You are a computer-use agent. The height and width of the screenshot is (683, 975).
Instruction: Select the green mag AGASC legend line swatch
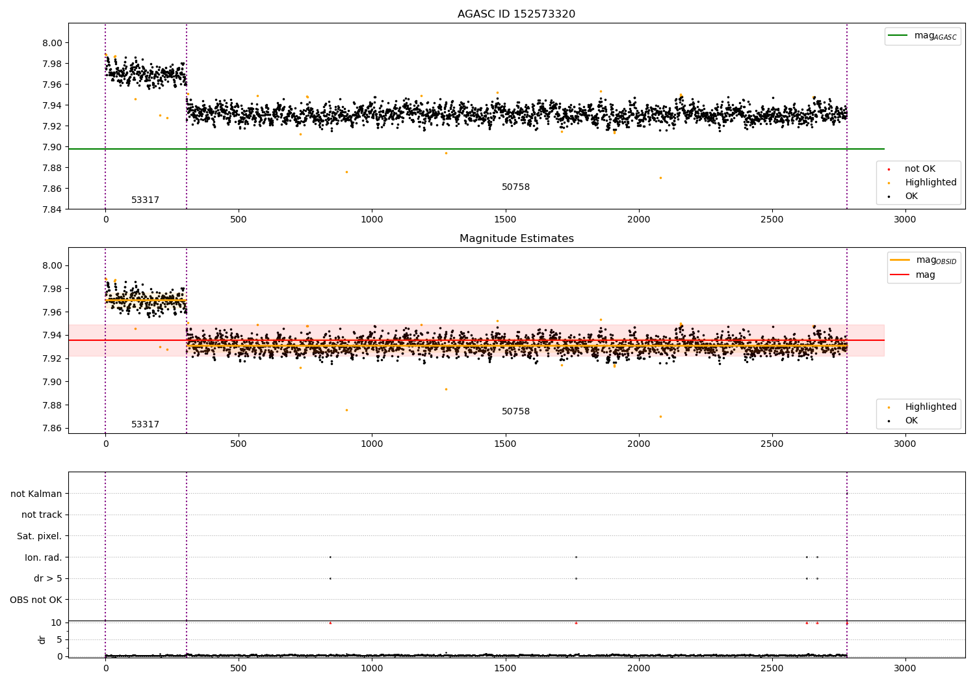[898, 36]
